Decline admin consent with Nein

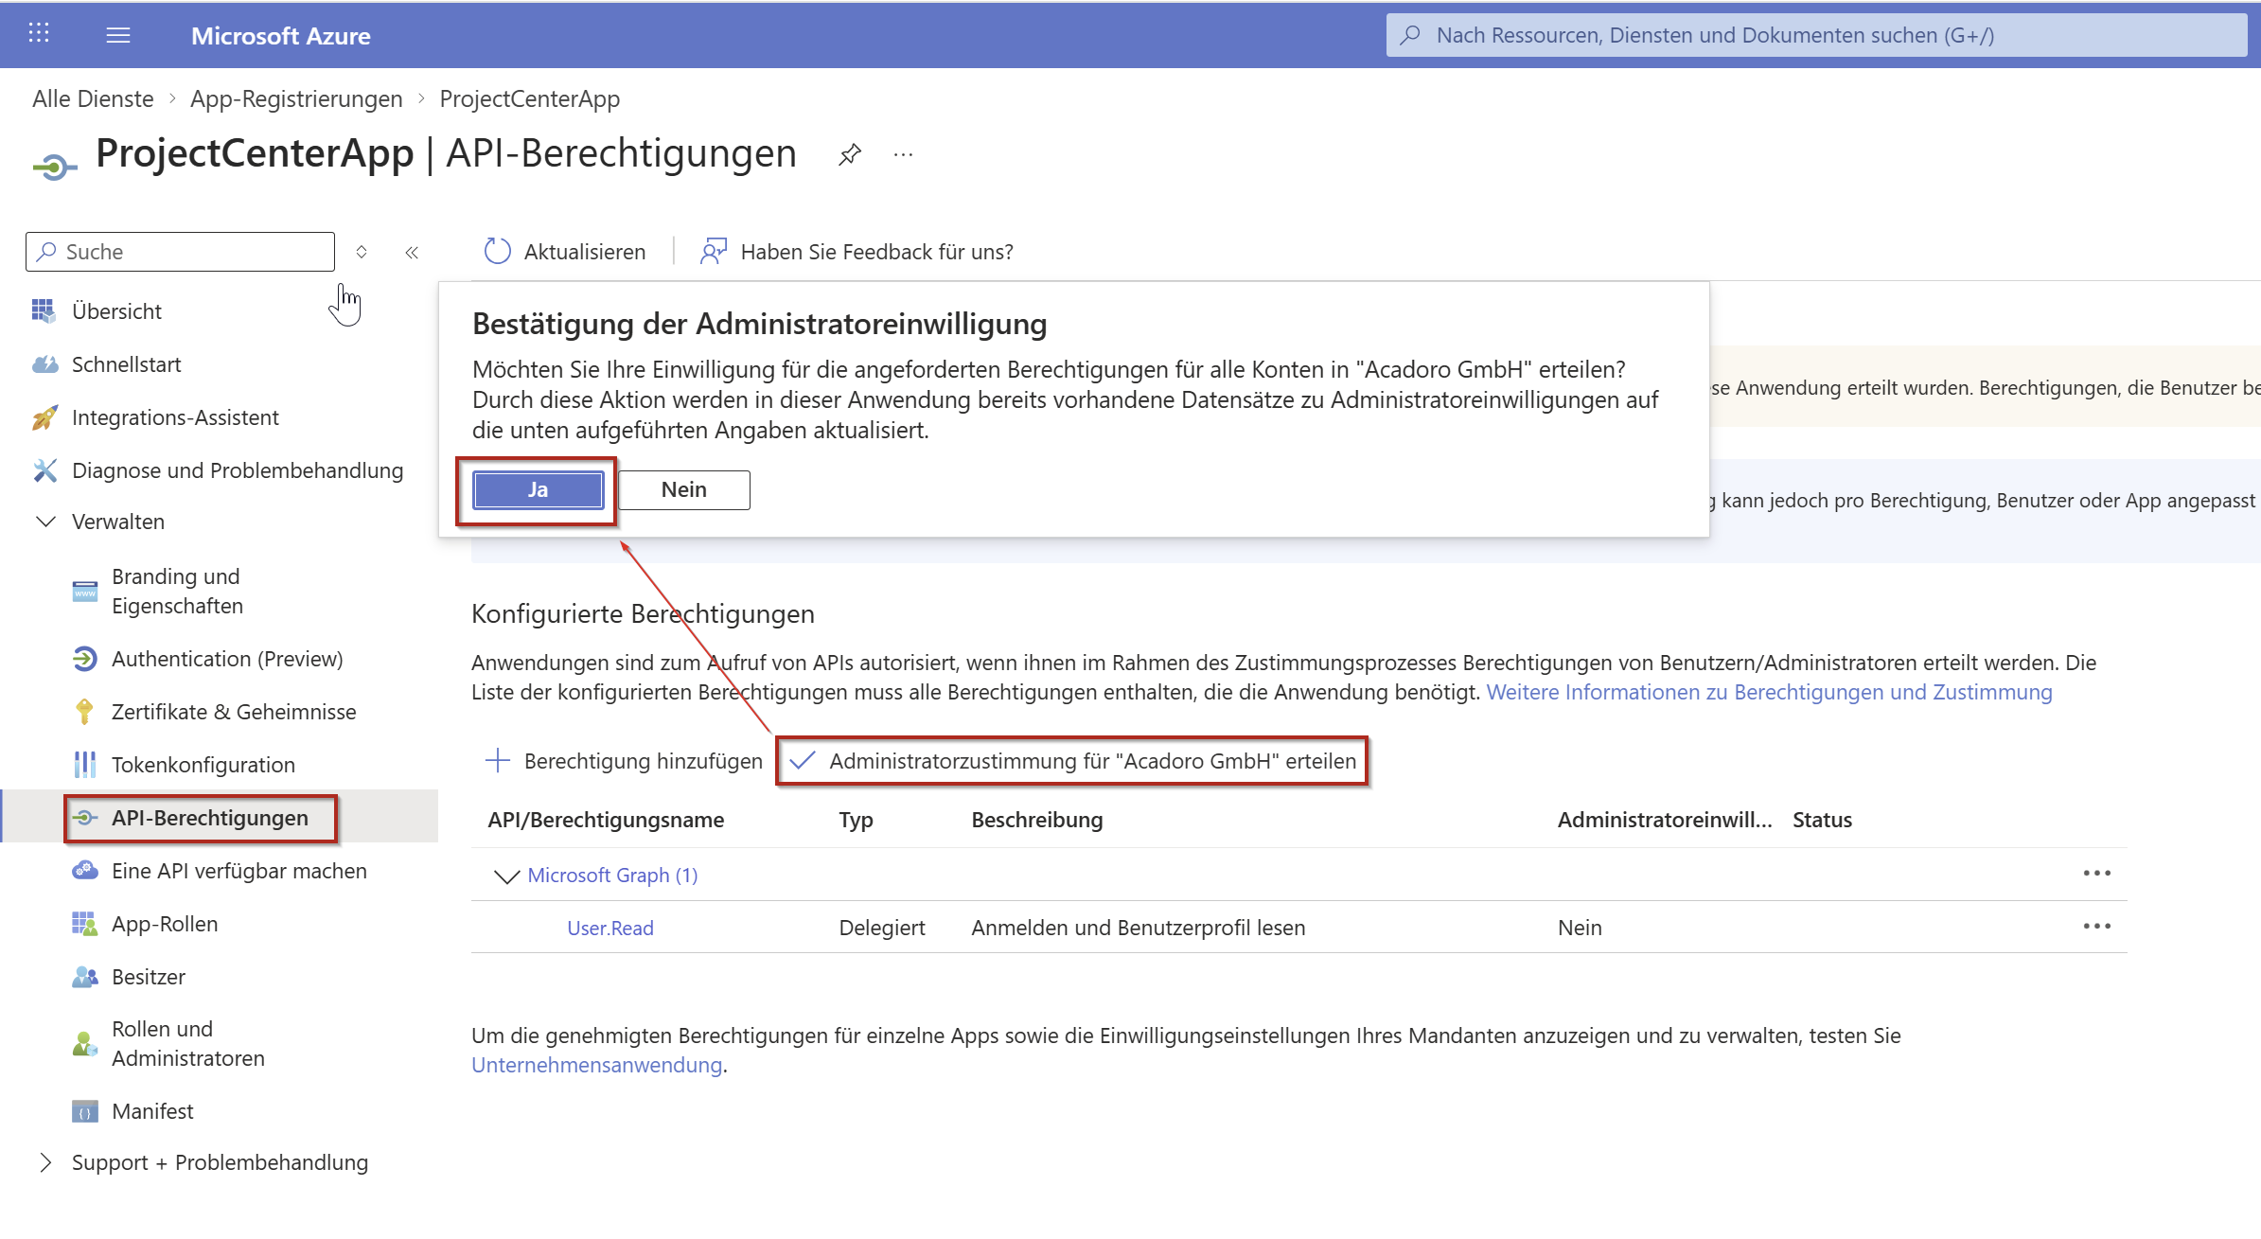click(x=684, y=489)
